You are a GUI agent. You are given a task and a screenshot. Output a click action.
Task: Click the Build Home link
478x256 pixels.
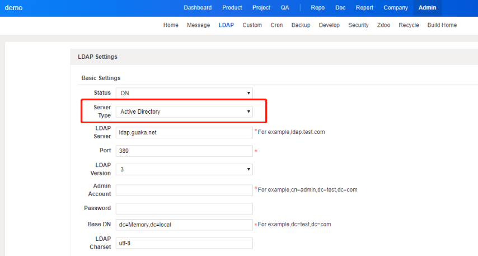pos(442,25)
